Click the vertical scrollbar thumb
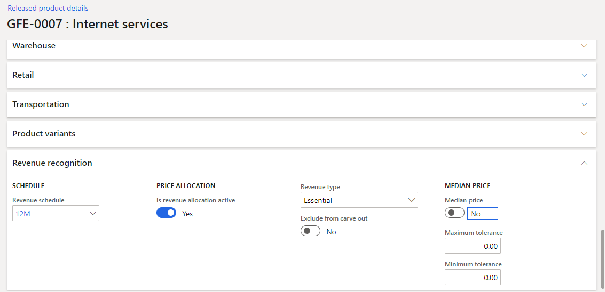The height and width of the screenshot is (292, 605). [602, 258]
